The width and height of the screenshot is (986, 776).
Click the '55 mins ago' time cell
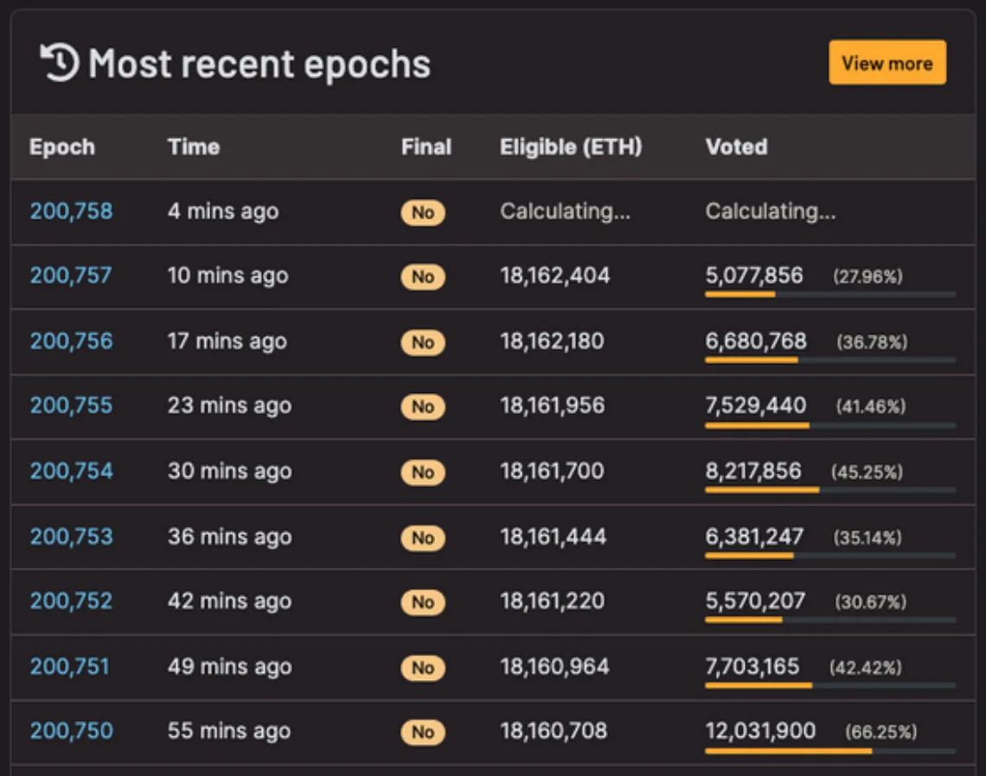(229, 731)
